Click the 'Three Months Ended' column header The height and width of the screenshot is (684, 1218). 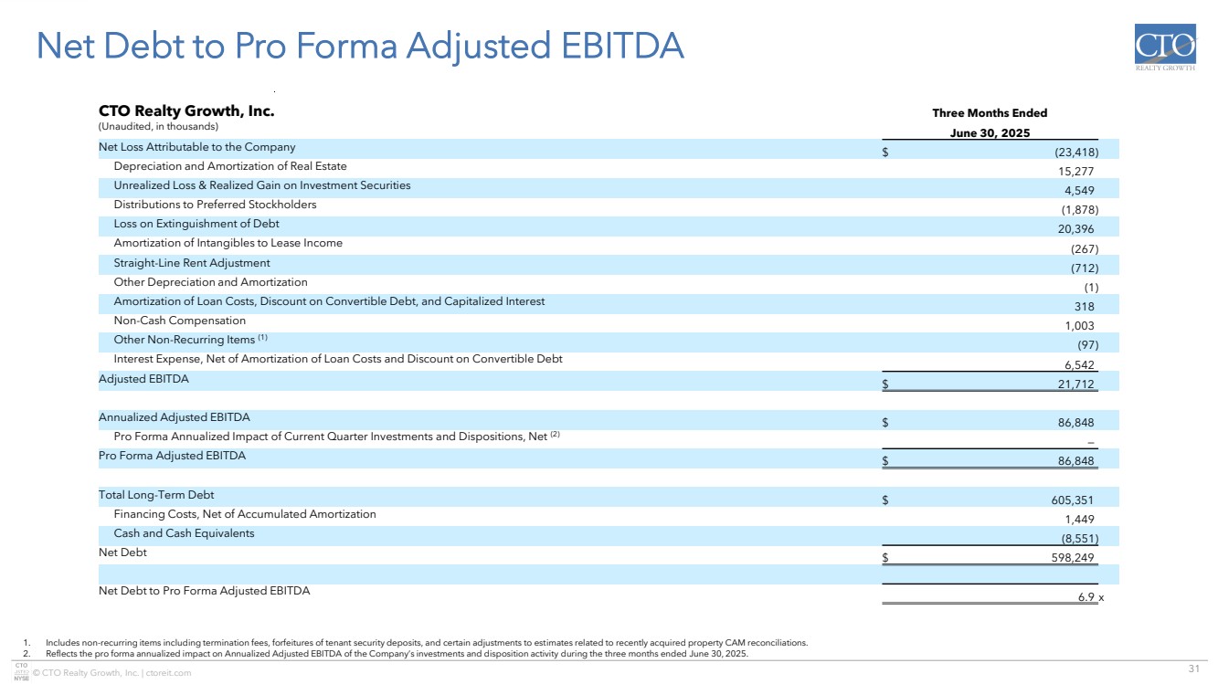989,113
